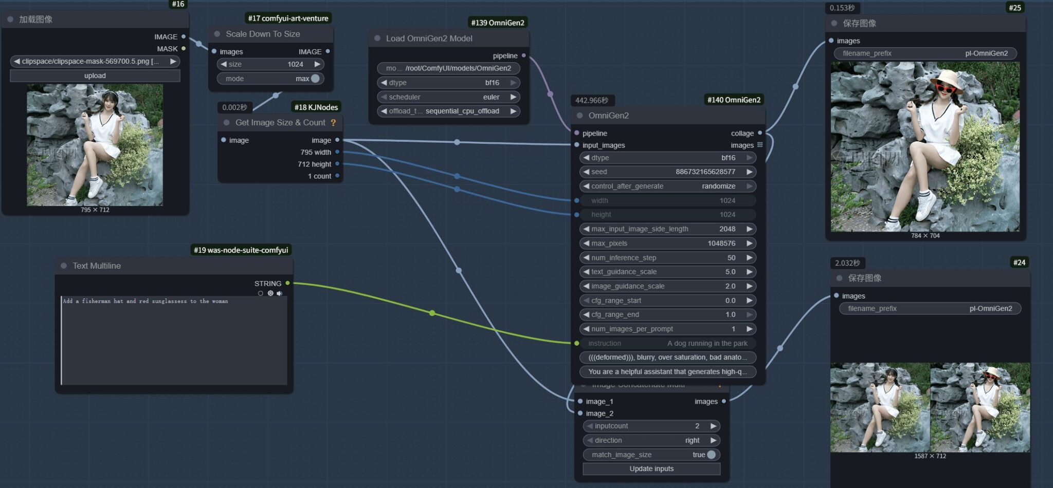Click the speaker icon in Text Multiline node
Screen dimensions: 1053x488
[x=279, y=293]
